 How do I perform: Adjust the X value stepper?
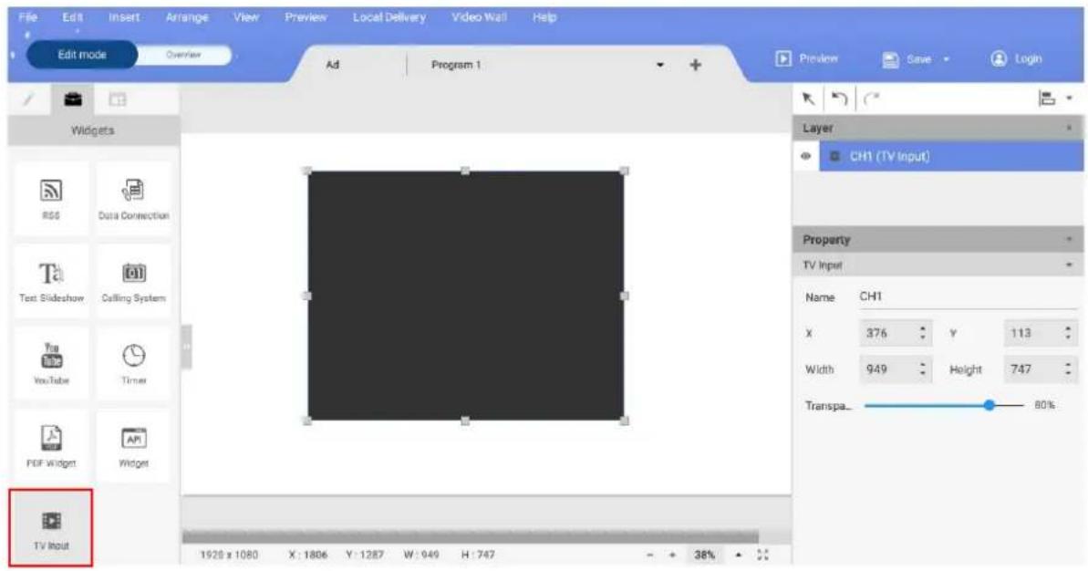pos(922,333)
